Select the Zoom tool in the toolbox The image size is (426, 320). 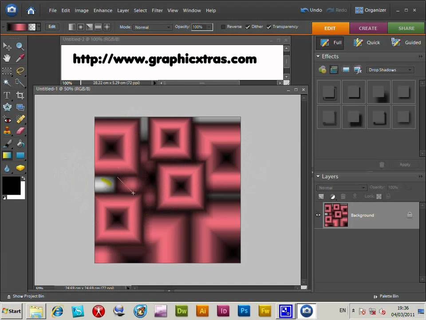tap(20, 46)
